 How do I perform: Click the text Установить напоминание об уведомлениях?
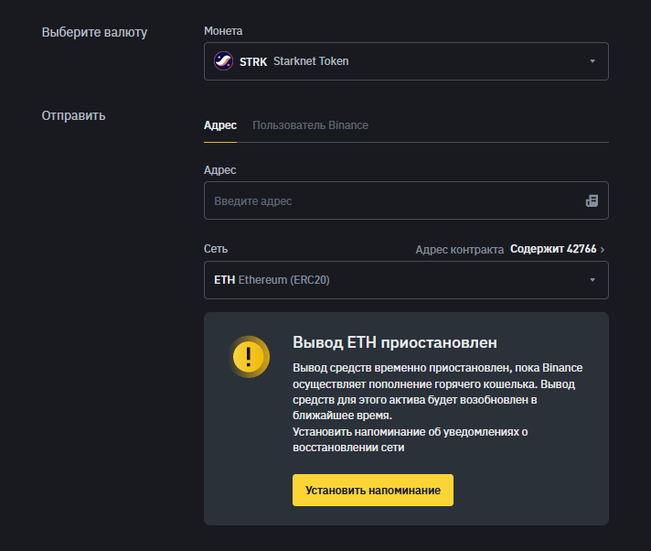click(x=404, y=432)
